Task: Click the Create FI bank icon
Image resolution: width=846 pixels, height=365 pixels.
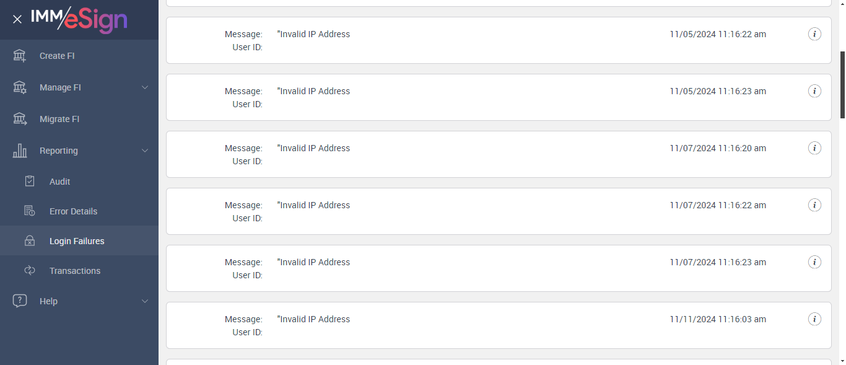Action: pyautogui.click(x=20, y=56)
